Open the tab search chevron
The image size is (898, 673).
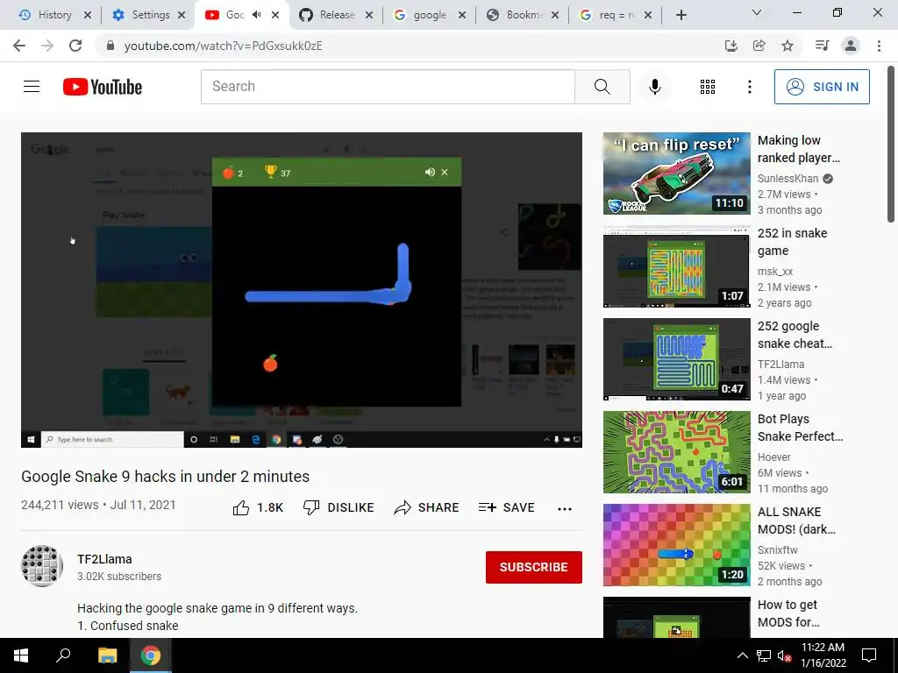point(757,12)
